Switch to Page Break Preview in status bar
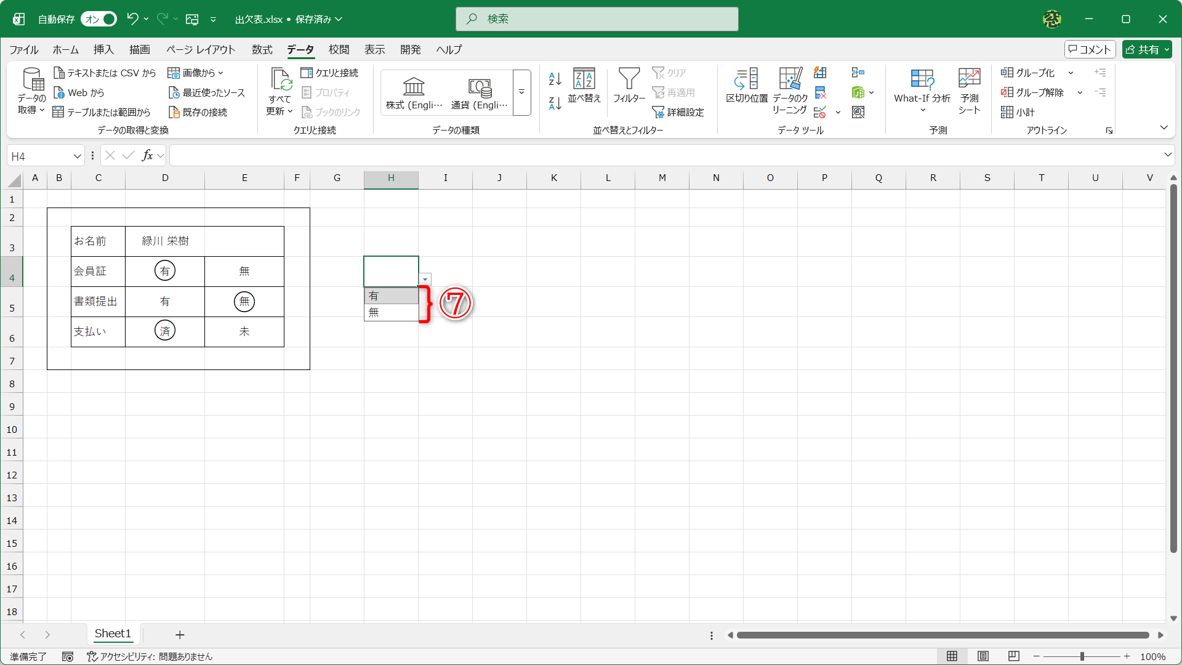 click(1014, 656)
